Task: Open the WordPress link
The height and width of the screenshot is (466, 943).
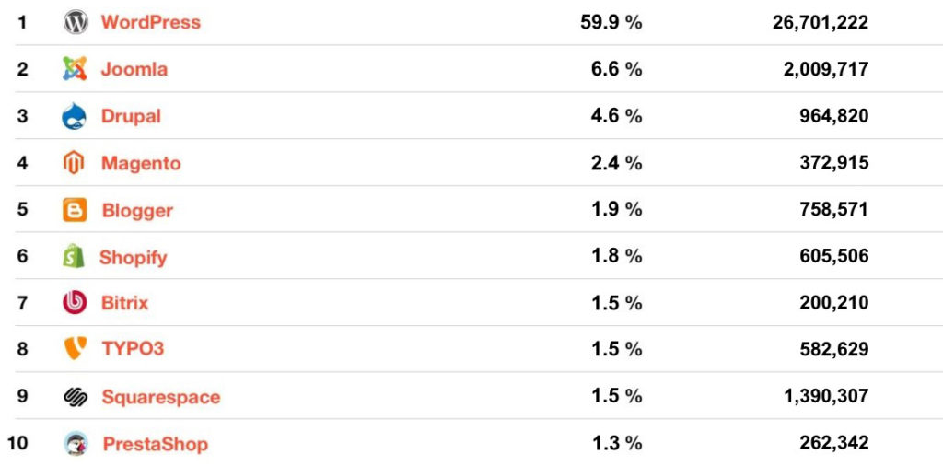Action: coord(150,22)
